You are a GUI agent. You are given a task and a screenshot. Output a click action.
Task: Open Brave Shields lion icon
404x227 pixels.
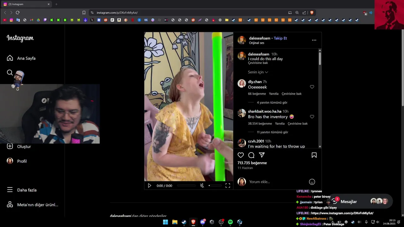[312, 13]
